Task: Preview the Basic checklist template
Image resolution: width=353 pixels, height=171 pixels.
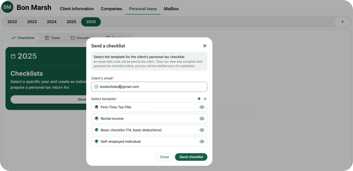Action: tap(202, 130)
